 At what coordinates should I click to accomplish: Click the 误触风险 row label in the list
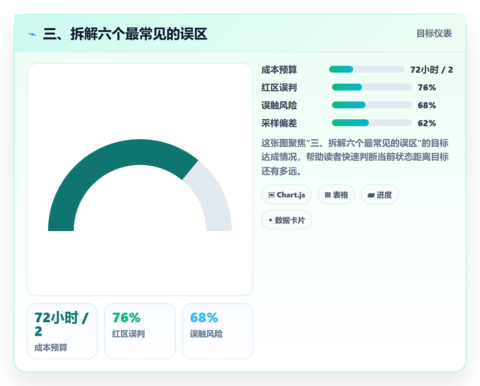click(x=279, y=105)
